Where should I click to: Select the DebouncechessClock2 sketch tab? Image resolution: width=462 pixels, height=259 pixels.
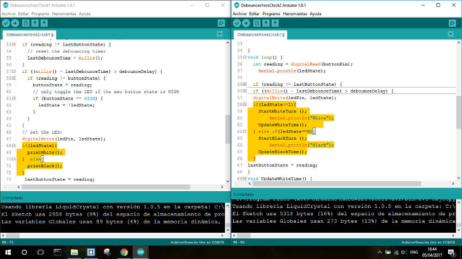[261, 35]
